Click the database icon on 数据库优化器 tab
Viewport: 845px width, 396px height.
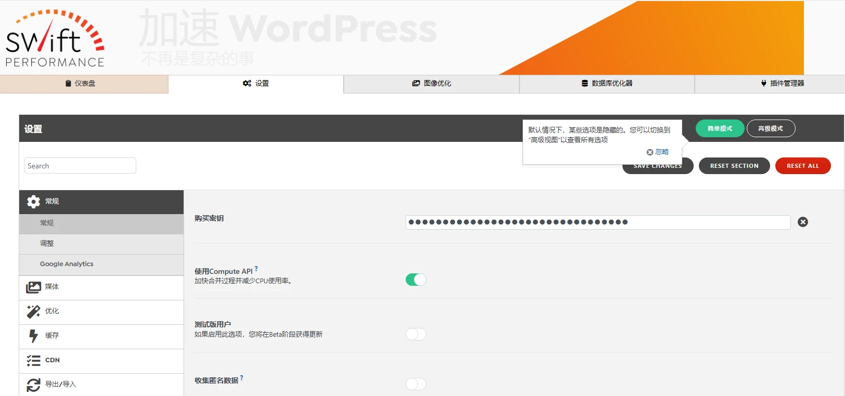[x=584, y=83]
